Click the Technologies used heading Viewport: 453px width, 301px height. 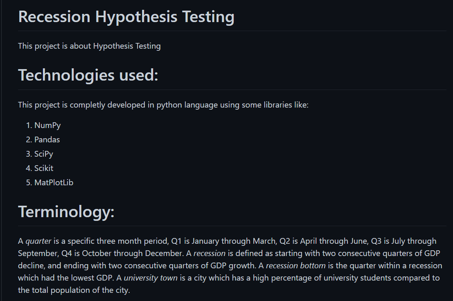(88, 75)
